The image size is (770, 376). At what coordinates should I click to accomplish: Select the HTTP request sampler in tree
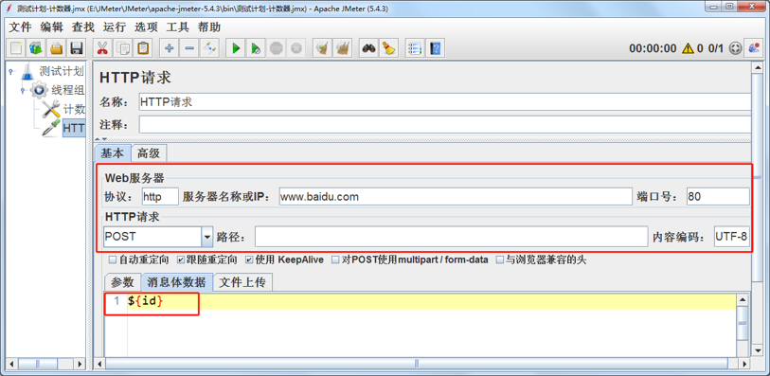pos(74,129)
